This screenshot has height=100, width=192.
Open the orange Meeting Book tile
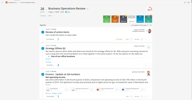(x=115, y=19)
